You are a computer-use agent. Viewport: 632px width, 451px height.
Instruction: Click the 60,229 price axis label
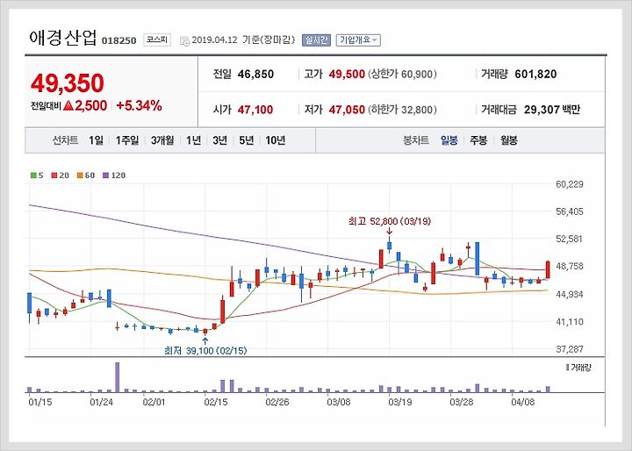pyautogui.click(x=569, y=184)
